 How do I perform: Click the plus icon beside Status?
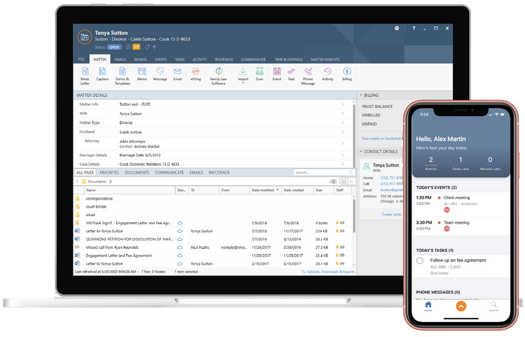click(x=154, y=47)
